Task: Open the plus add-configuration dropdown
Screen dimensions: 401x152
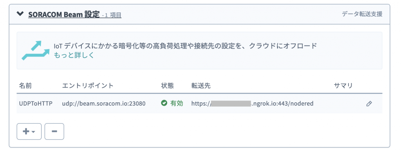Action: (29, 131)
